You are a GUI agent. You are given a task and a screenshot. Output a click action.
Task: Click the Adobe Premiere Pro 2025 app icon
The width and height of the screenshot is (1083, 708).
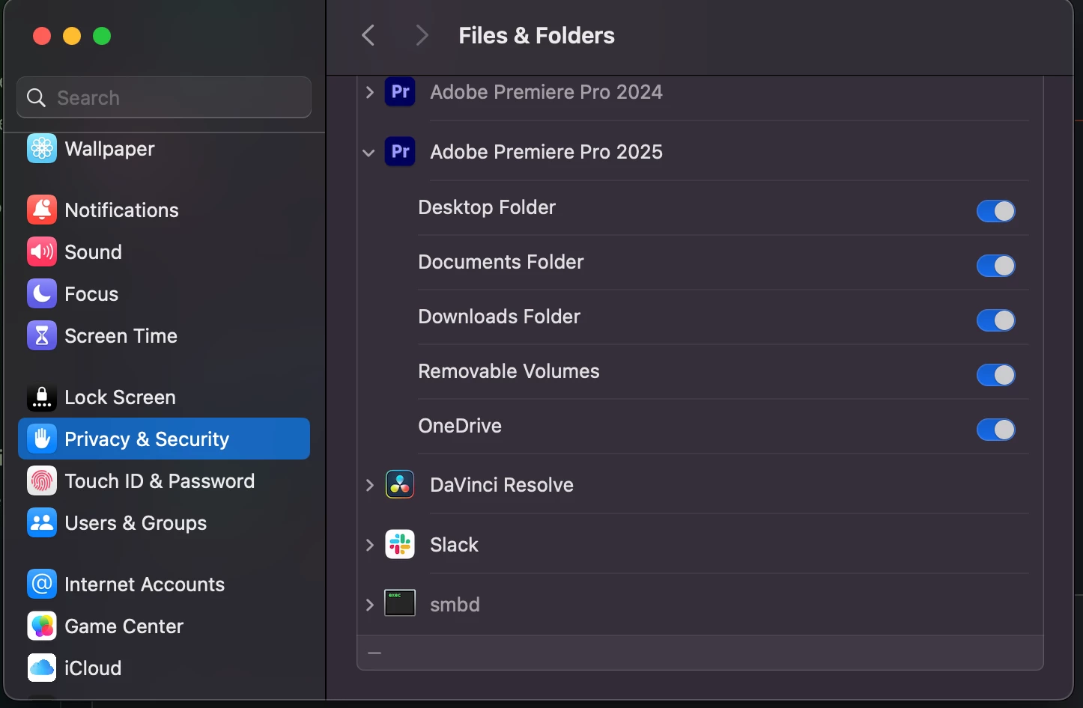click(400, 152)
